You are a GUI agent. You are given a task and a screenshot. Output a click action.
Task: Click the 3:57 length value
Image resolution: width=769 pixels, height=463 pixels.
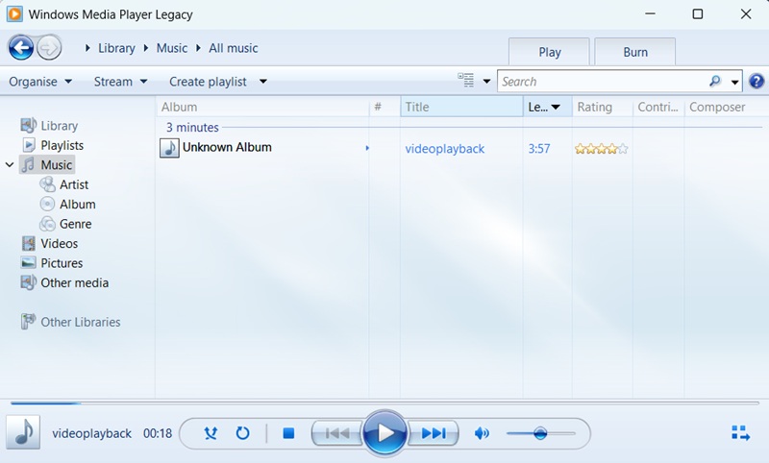point(539,149)
